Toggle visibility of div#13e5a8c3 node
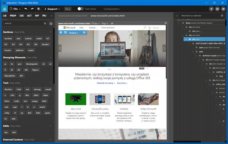 click(x=193, y=43)
